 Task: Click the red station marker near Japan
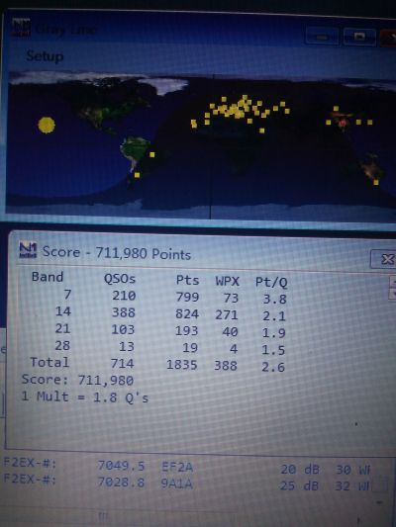343,124
